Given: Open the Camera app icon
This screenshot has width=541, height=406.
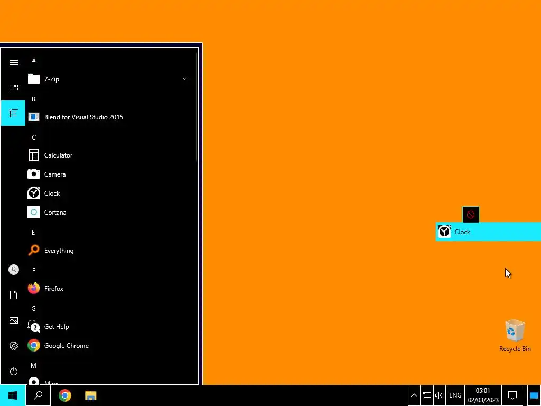Looking at the screenshot, I should pos(33,174).
